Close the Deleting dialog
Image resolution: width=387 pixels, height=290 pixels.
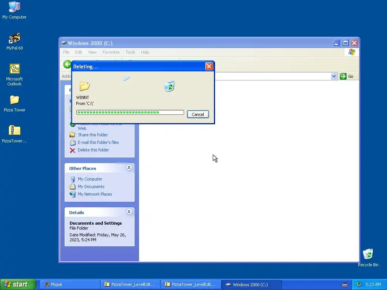point(209,66)
